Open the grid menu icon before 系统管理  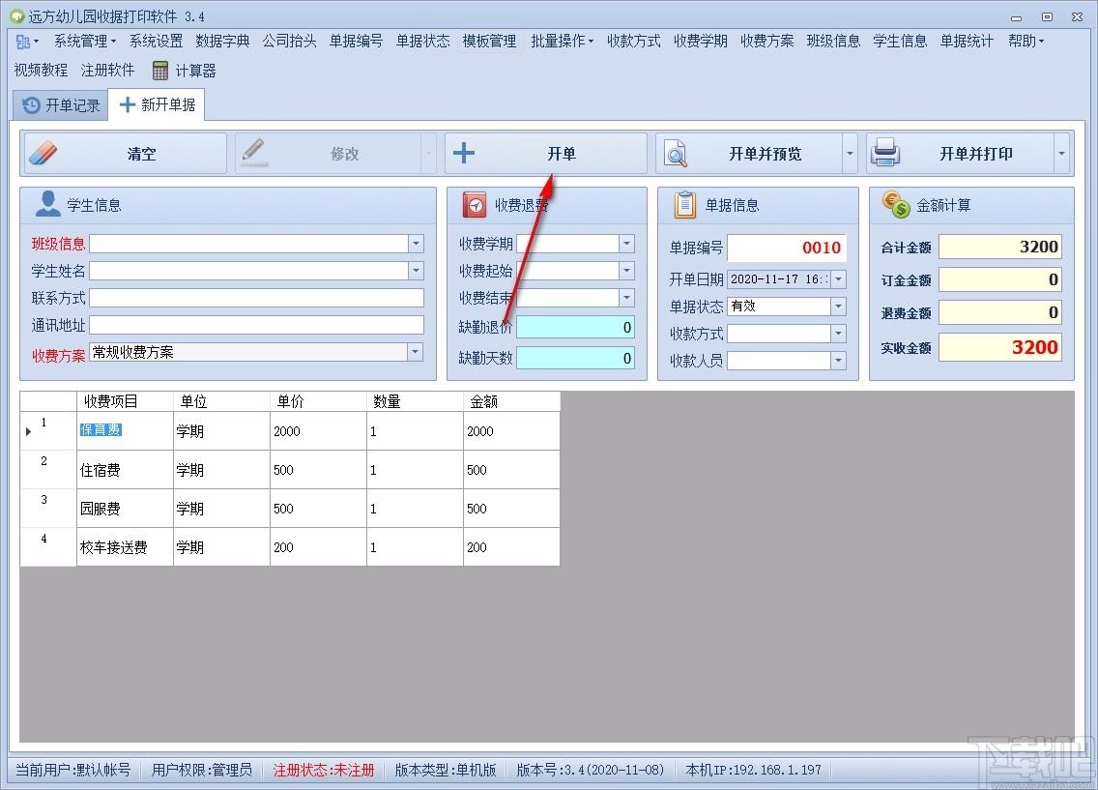click(x=27, y=42)
